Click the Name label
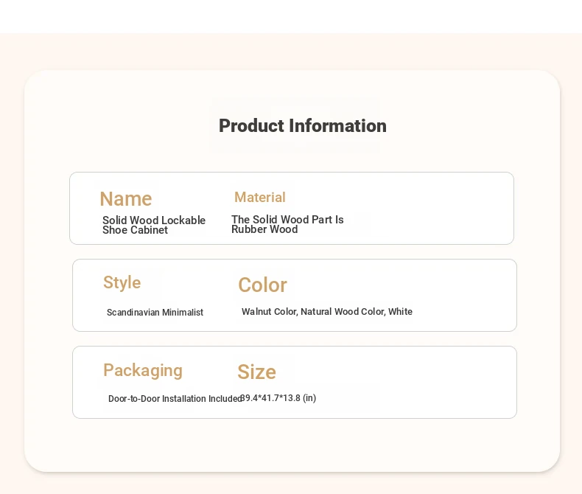582x494 pixels. pyautogui.click(x=125, y=199)
